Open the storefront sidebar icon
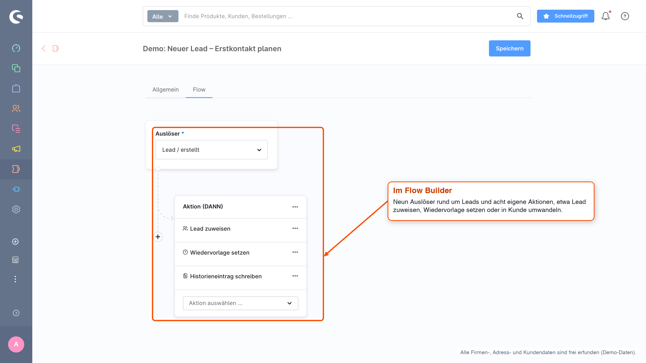The width and height of the screenshot is (646, 363). tap(15, 260)
